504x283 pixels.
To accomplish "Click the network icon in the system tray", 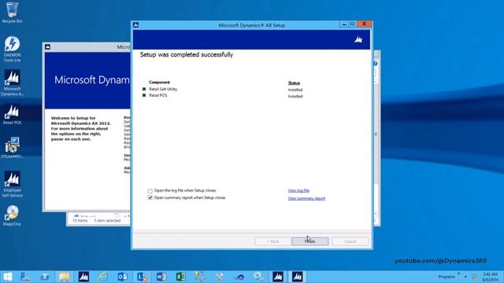I will coord(474,277).
